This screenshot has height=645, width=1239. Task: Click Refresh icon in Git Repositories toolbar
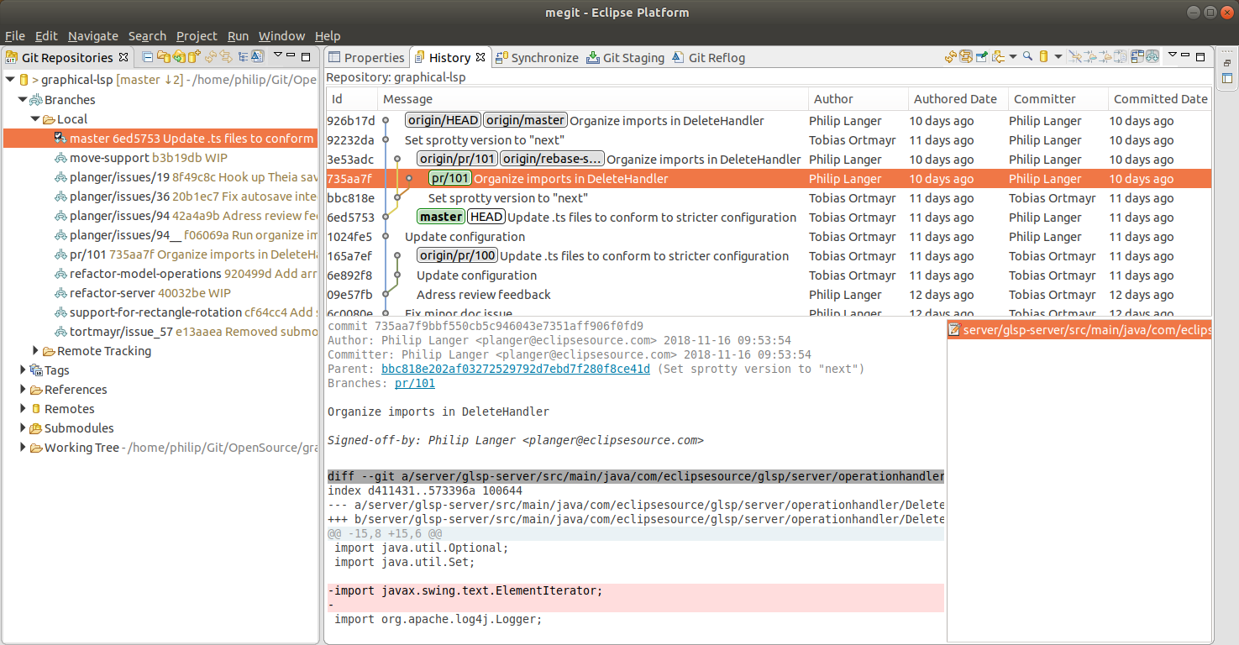(211, 57)
